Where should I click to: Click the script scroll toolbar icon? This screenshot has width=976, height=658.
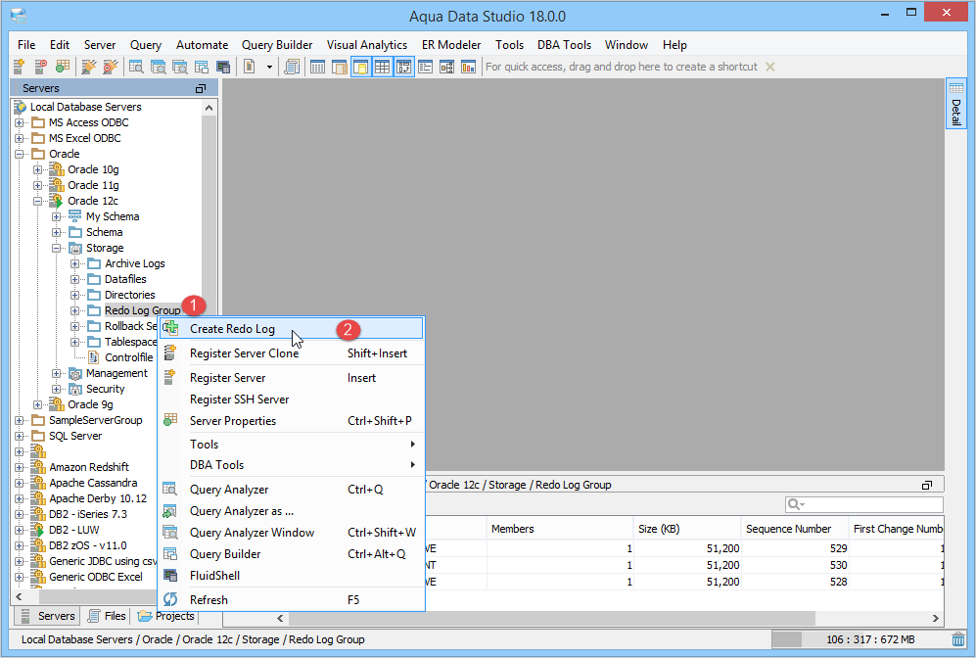coord(292,67)
